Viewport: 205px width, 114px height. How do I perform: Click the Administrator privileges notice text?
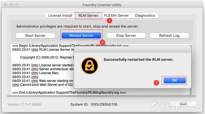click(77, 26)
